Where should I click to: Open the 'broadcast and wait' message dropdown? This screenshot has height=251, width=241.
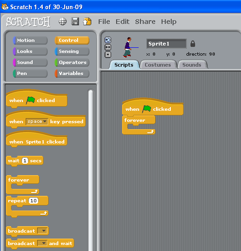click(x=42, y=243)
